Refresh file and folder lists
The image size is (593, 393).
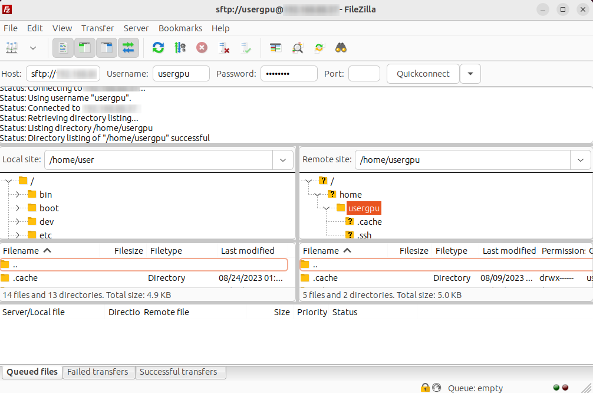[158, 48]
